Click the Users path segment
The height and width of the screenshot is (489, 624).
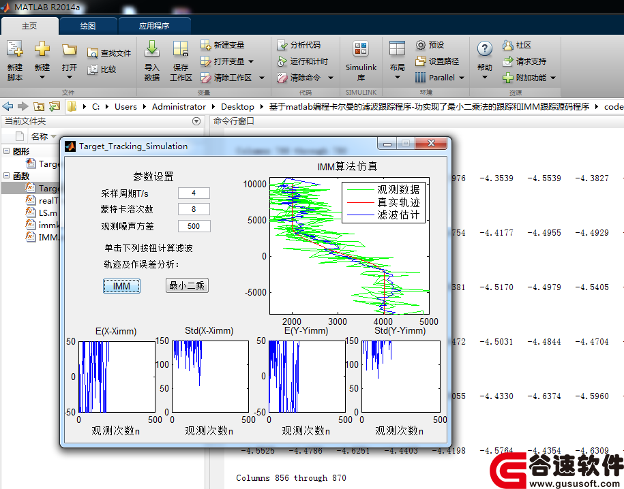point(125,106)
